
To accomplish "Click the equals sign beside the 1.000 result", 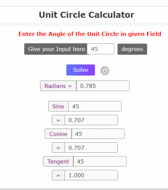I will 58,175.
